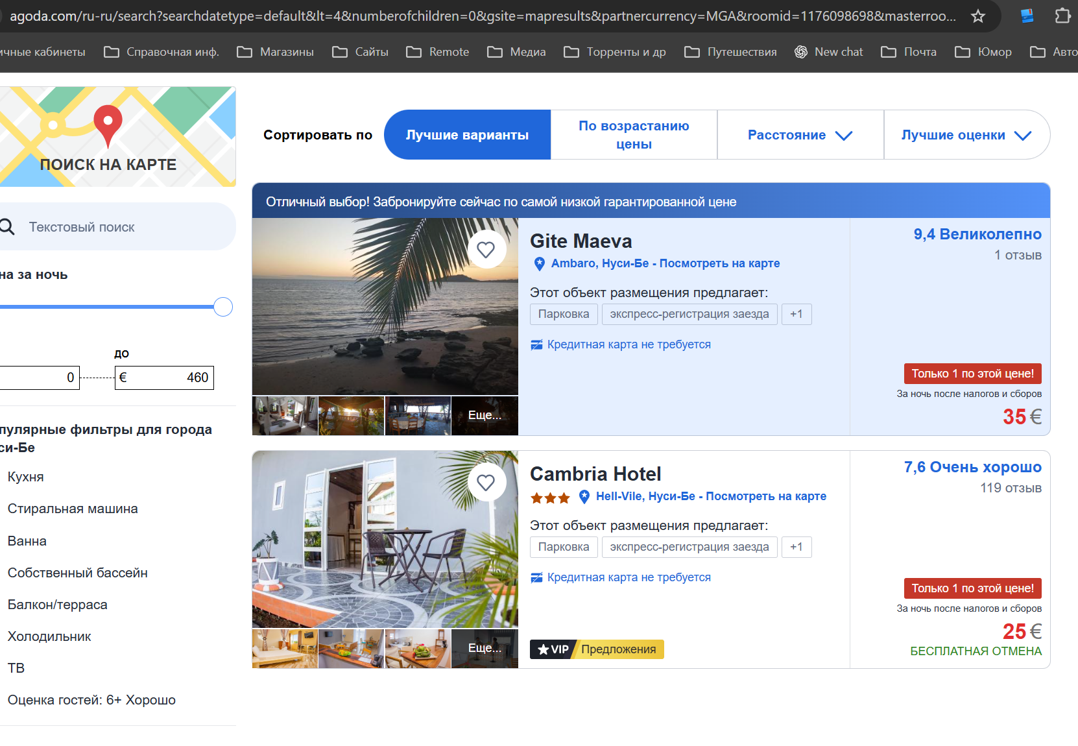Open the browser extensions puzzle icon

point(1062,16)
